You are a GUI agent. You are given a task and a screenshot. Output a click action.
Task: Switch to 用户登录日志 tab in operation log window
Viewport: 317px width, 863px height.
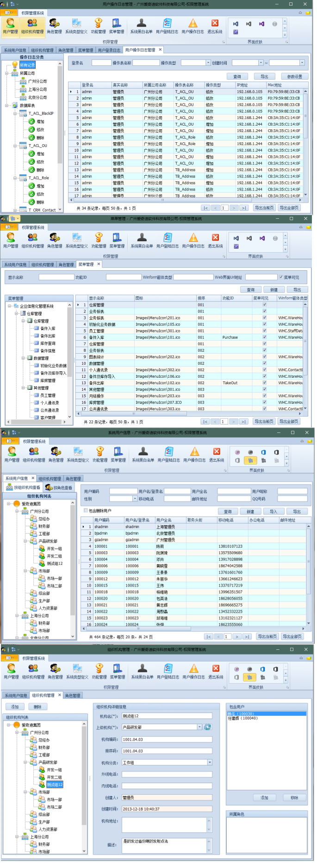110,50
